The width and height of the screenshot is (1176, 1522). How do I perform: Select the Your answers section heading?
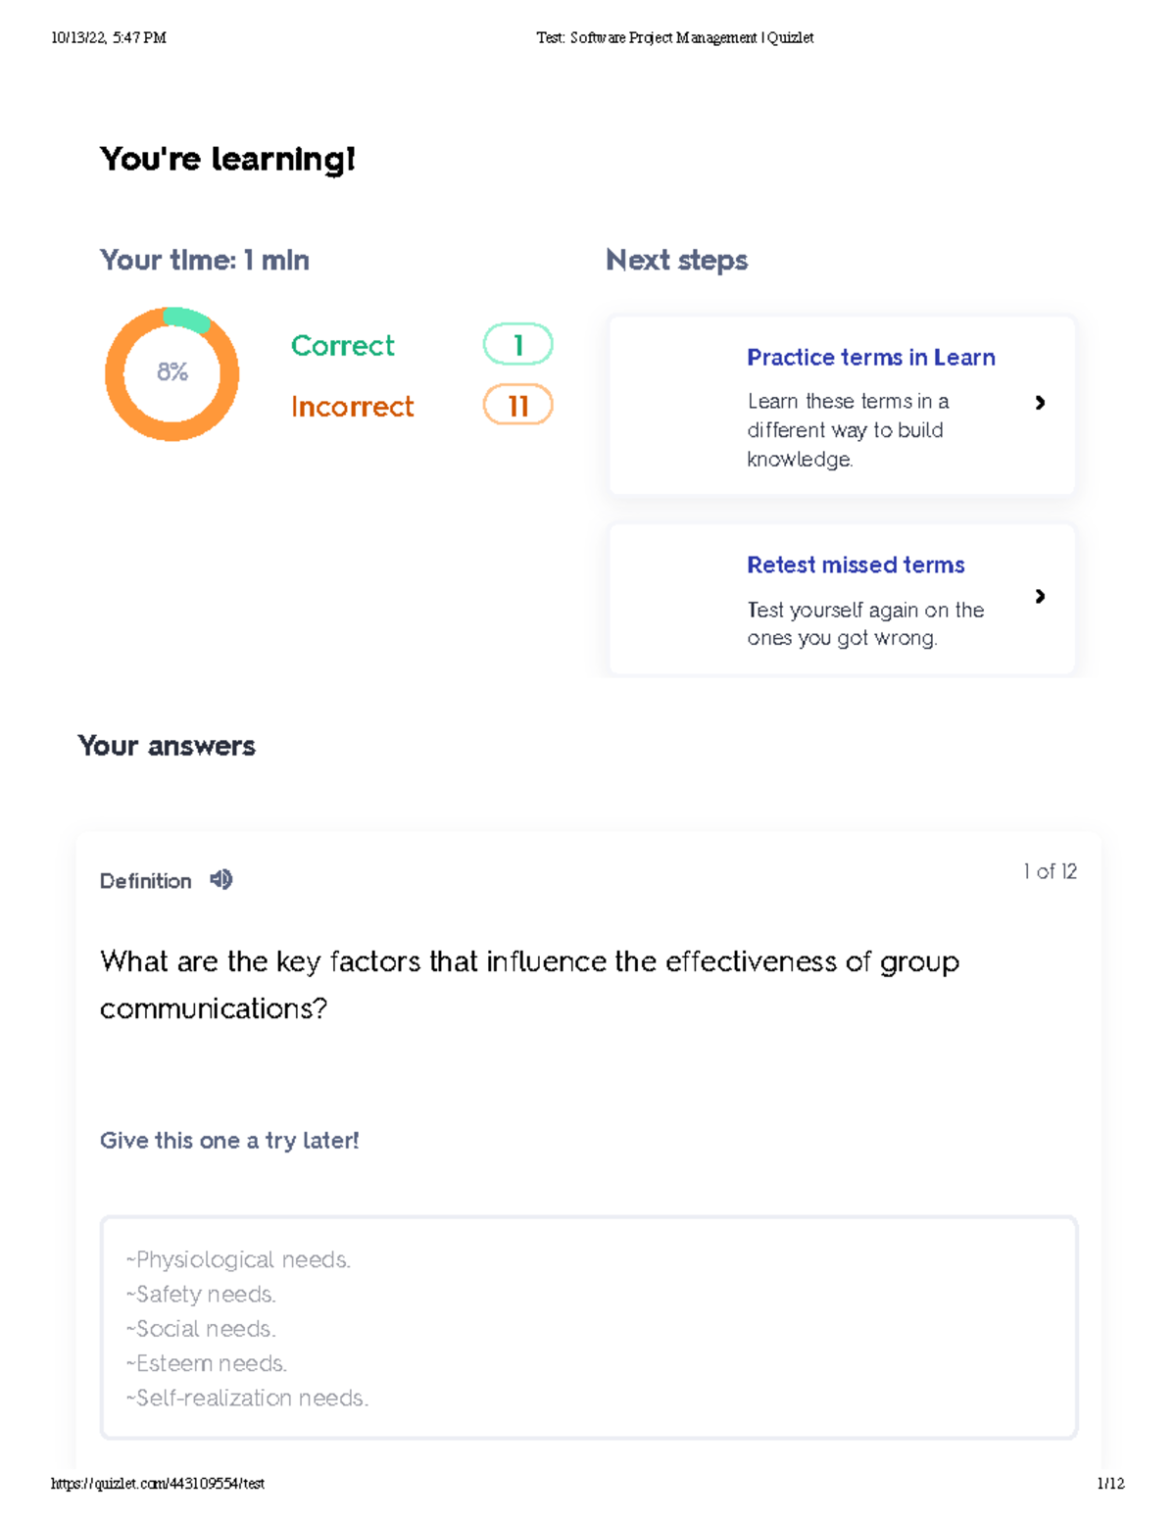pos(167,746)
